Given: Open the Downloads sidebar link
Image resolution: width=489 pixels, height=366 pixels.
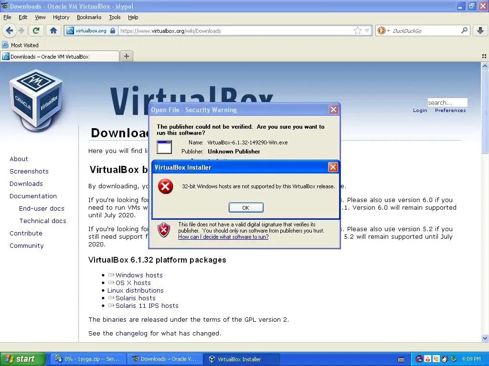Looking at the screenshot, I should (26, 183).
